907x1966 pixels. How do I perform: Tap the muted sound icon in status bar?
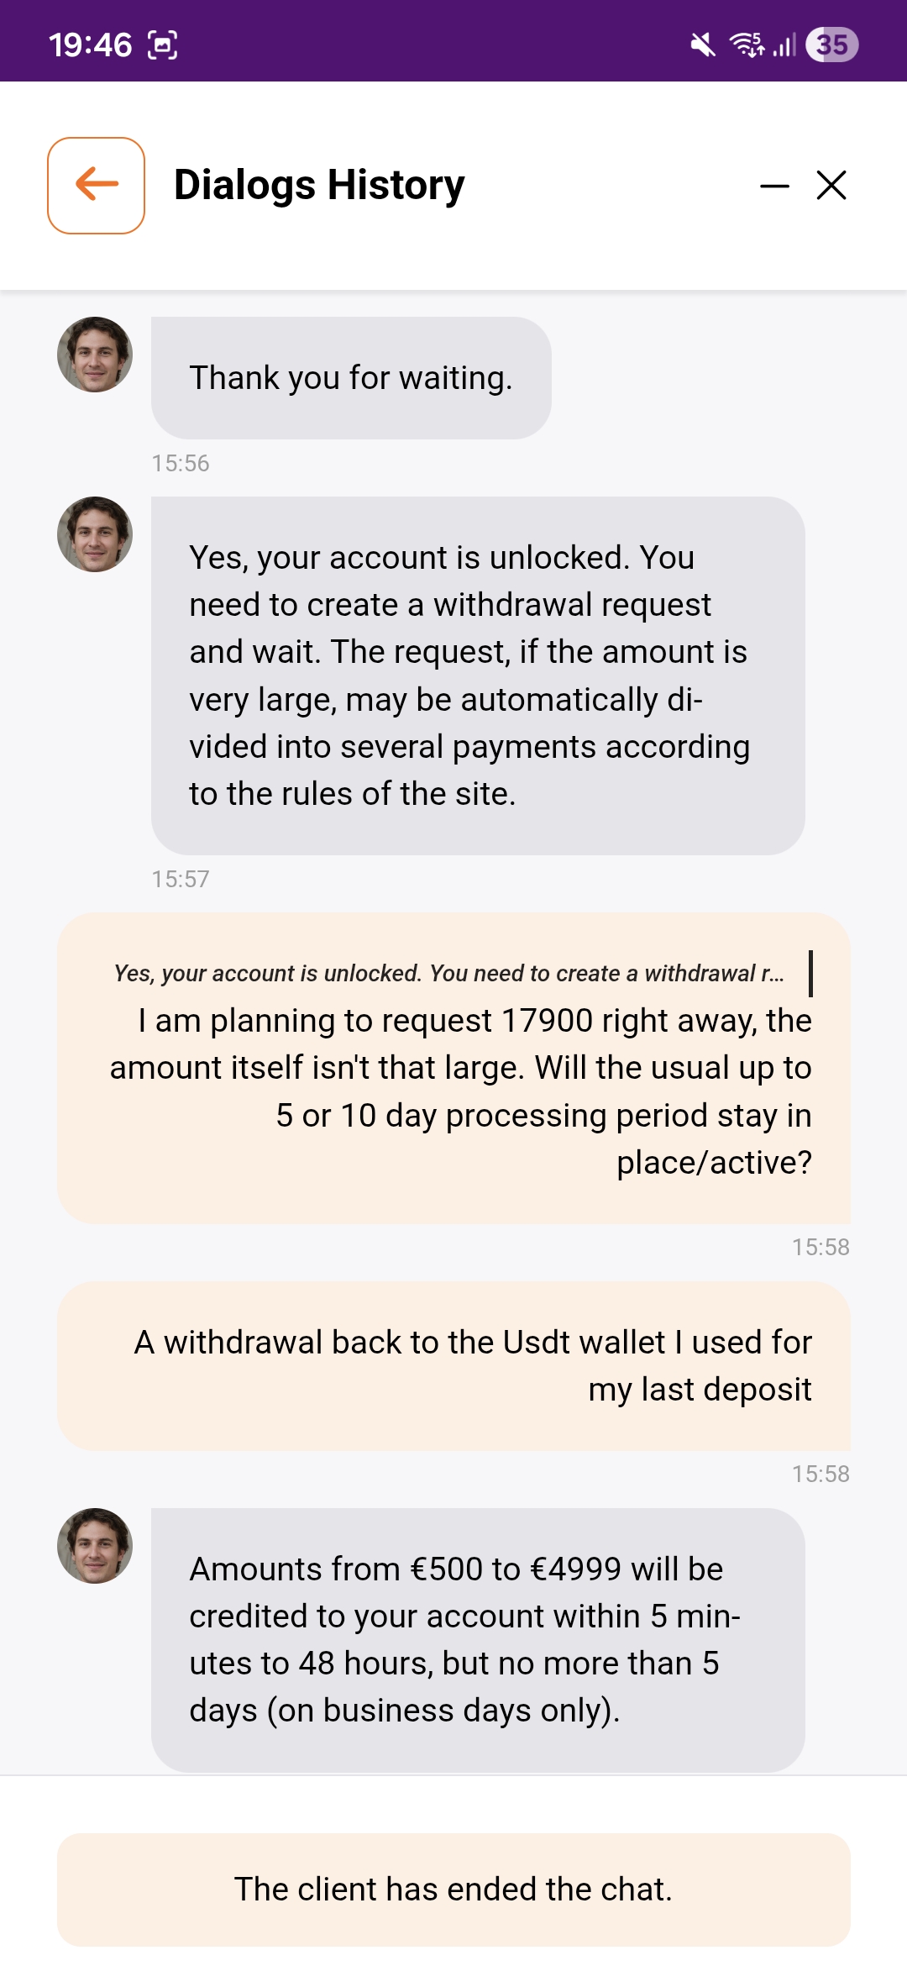point(702,45)
